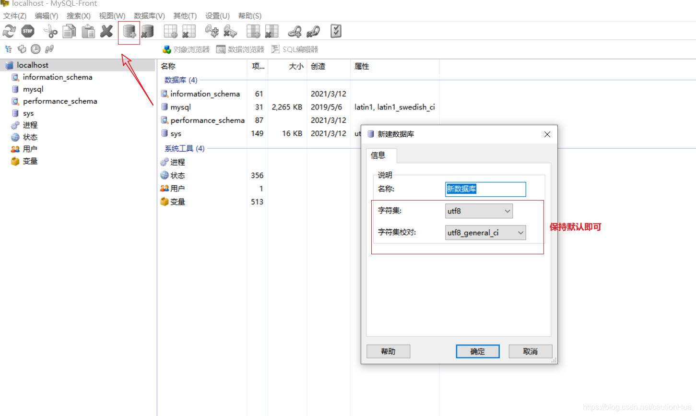Open the 视图(W) menu
This screenshot has height=416, width=696.
point(112,16)
